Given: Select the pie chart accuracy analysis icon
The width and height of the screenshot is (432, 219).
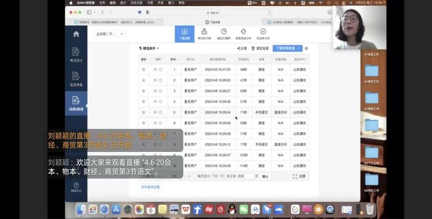Looking at the screenshot, I should (x=224, y=34).
